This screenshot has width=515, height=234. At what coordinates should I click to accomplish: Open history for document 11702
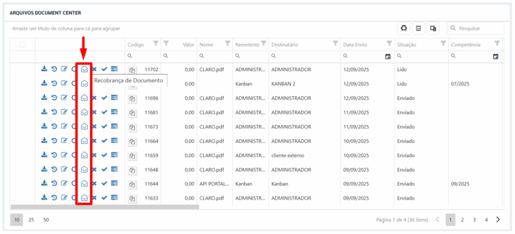(x=54, y=69)
